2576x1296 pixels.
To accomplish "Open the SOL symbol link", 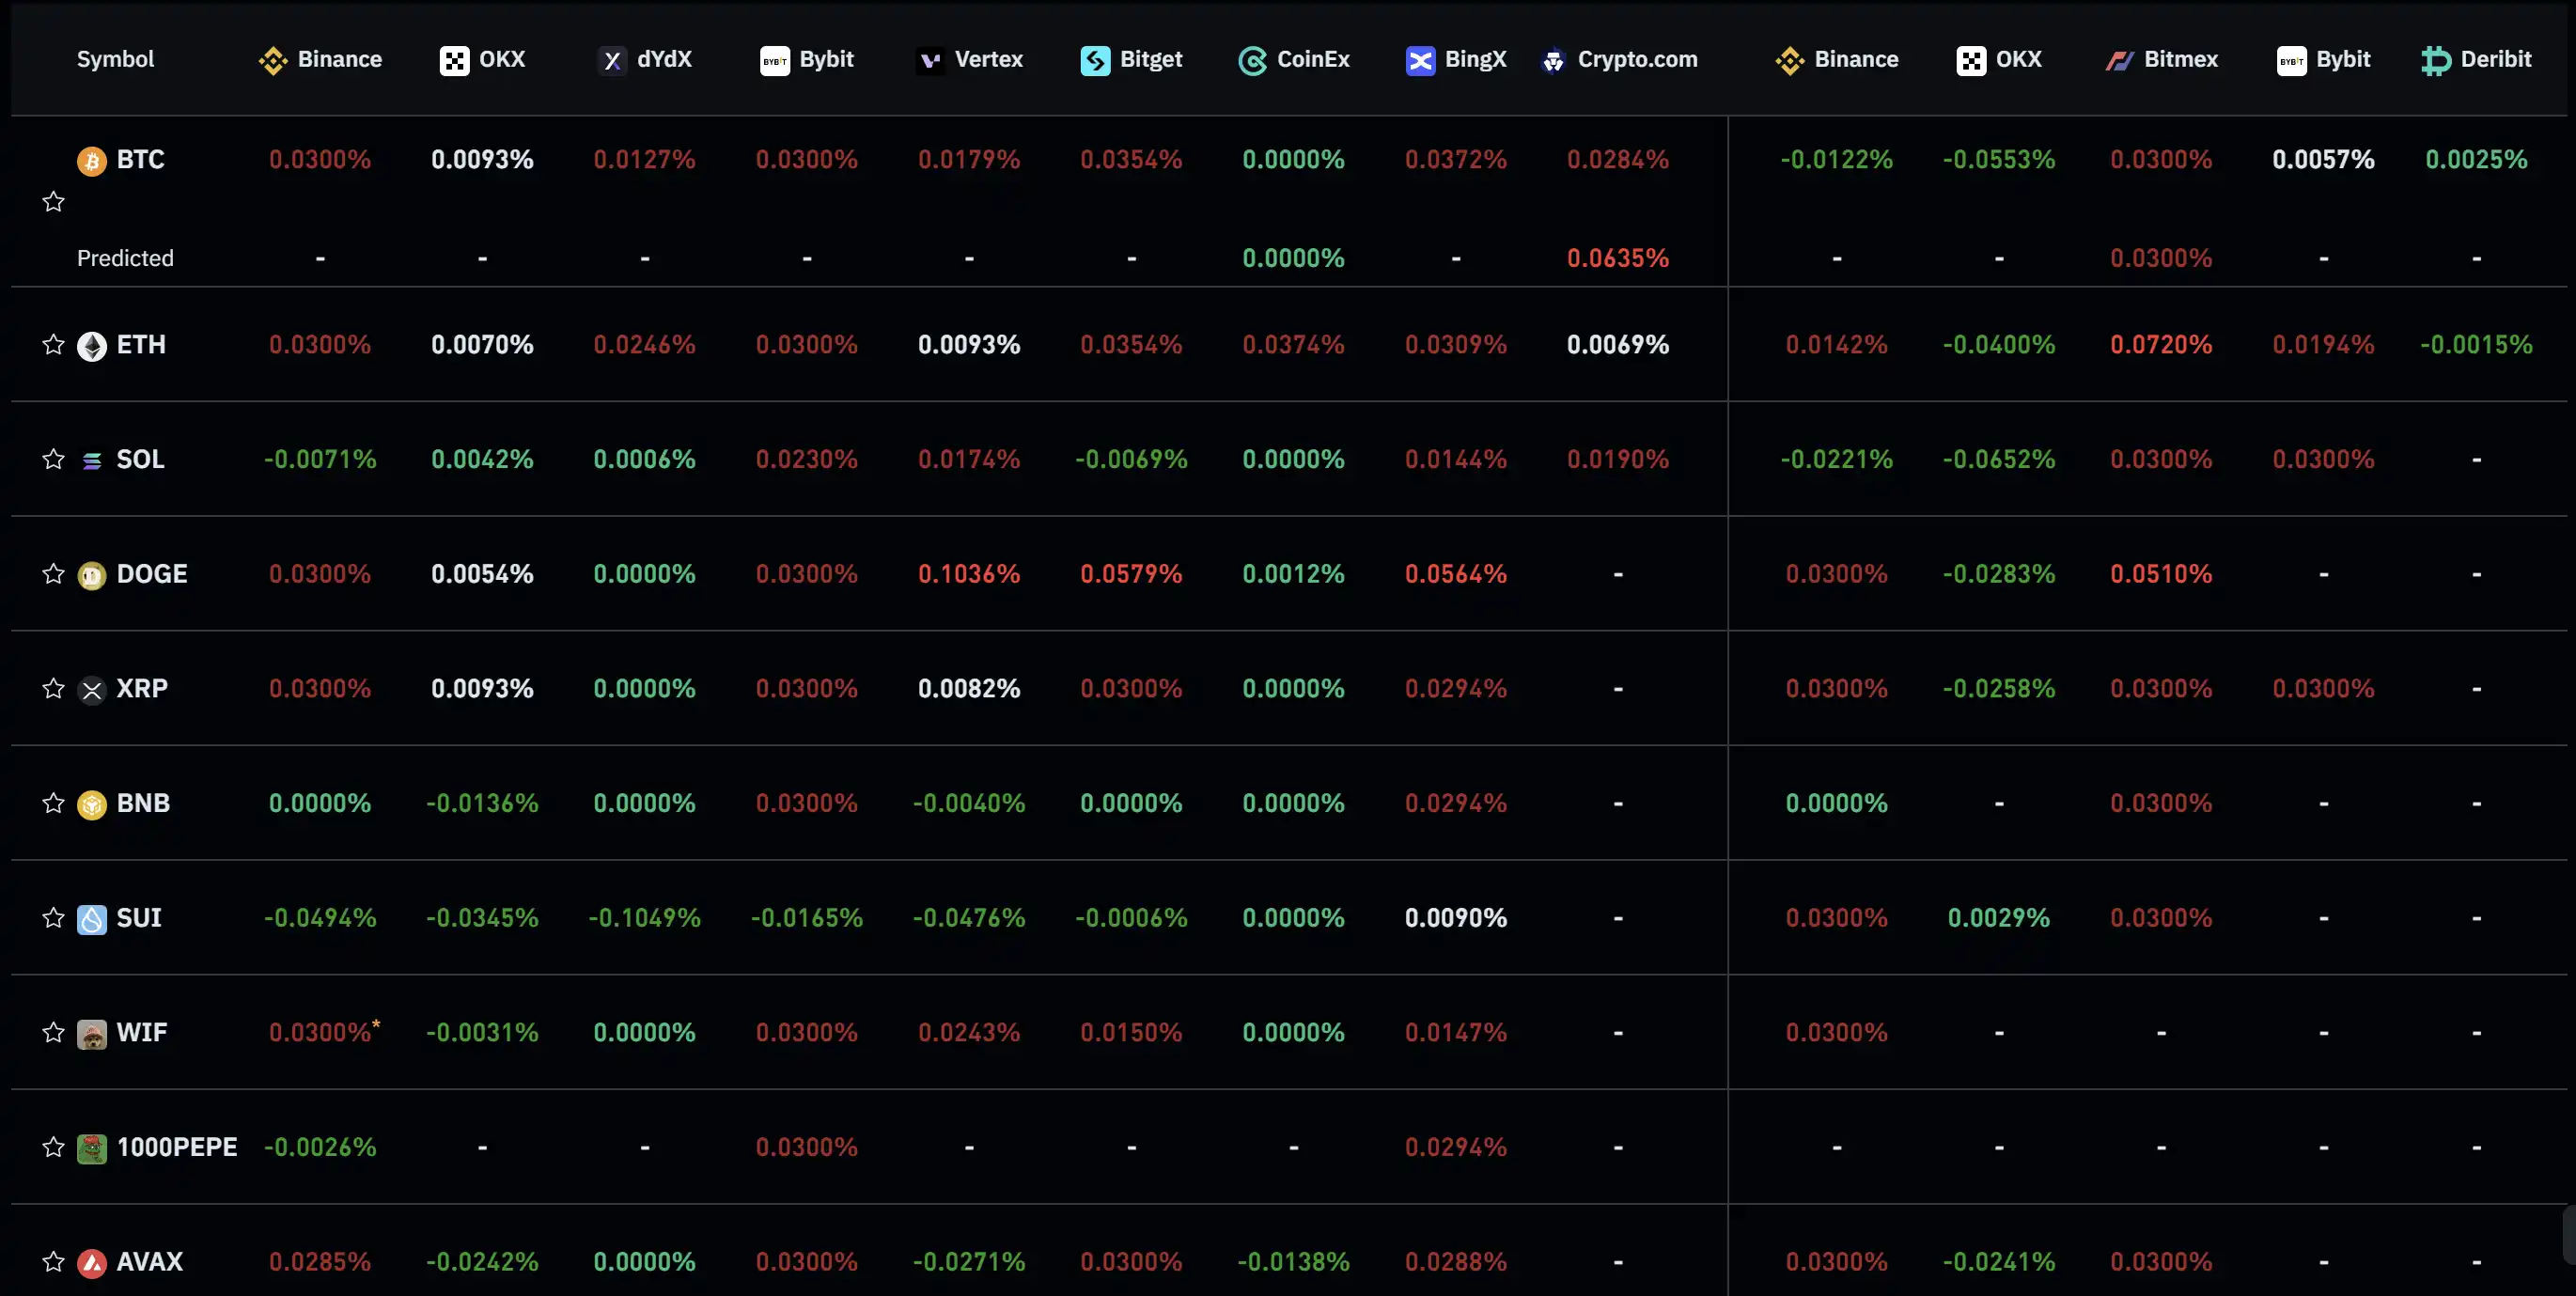I will [x=140, y=459].
